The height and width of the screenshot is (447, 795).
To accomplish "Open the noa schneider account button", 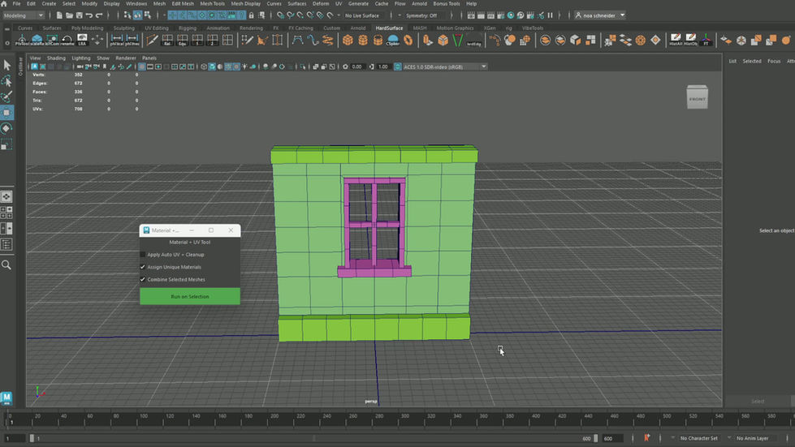I will 599,15.
